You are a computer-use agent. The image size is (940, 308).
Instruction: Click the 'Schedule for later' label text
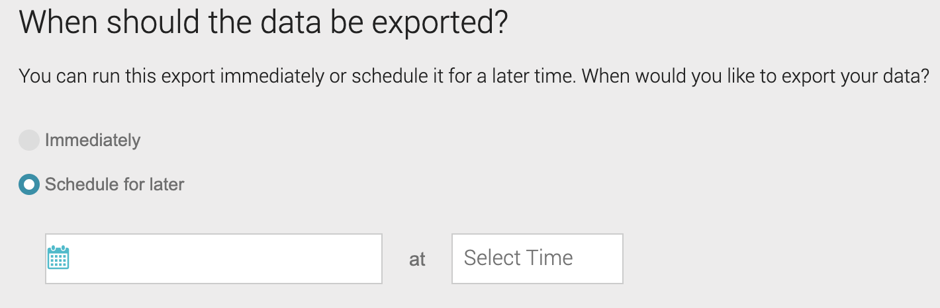[115, 184]
